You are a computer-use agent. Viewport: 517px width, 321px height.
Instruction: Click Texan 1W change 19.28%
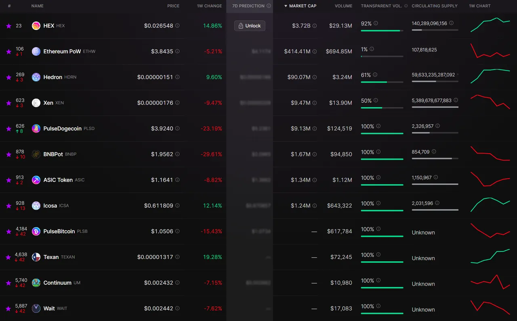[x=212, y=257]
